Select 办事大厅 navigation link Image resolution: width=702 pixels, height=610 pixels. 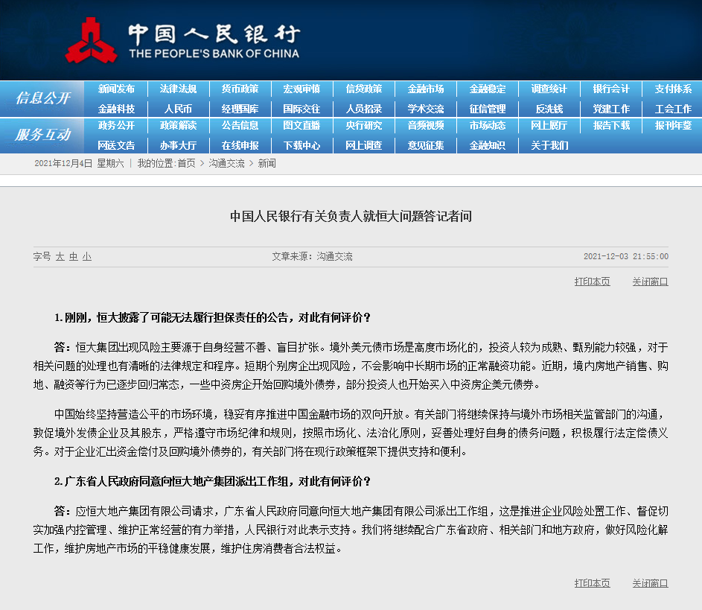tap(178, 145)
